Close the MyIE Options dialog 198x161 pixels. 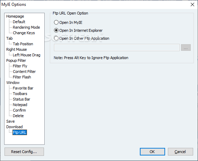tap(192, 4)
